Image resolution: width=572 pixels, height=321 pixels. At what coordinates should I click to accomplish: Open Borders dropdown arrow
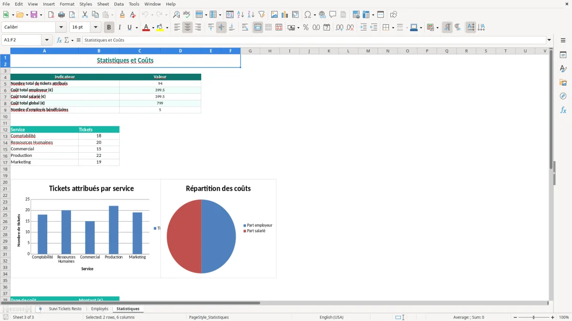click(392, 28)
